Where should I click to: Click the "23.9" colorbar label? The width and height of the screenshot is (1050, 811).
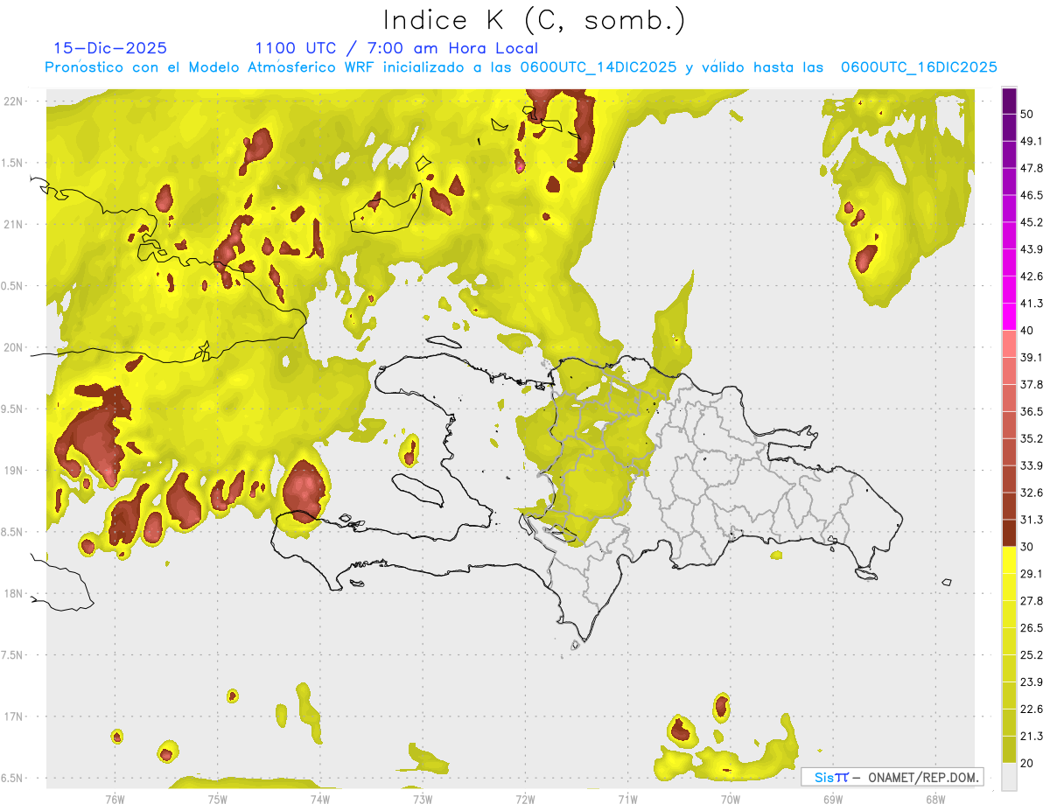click(x=1032, y=682)
